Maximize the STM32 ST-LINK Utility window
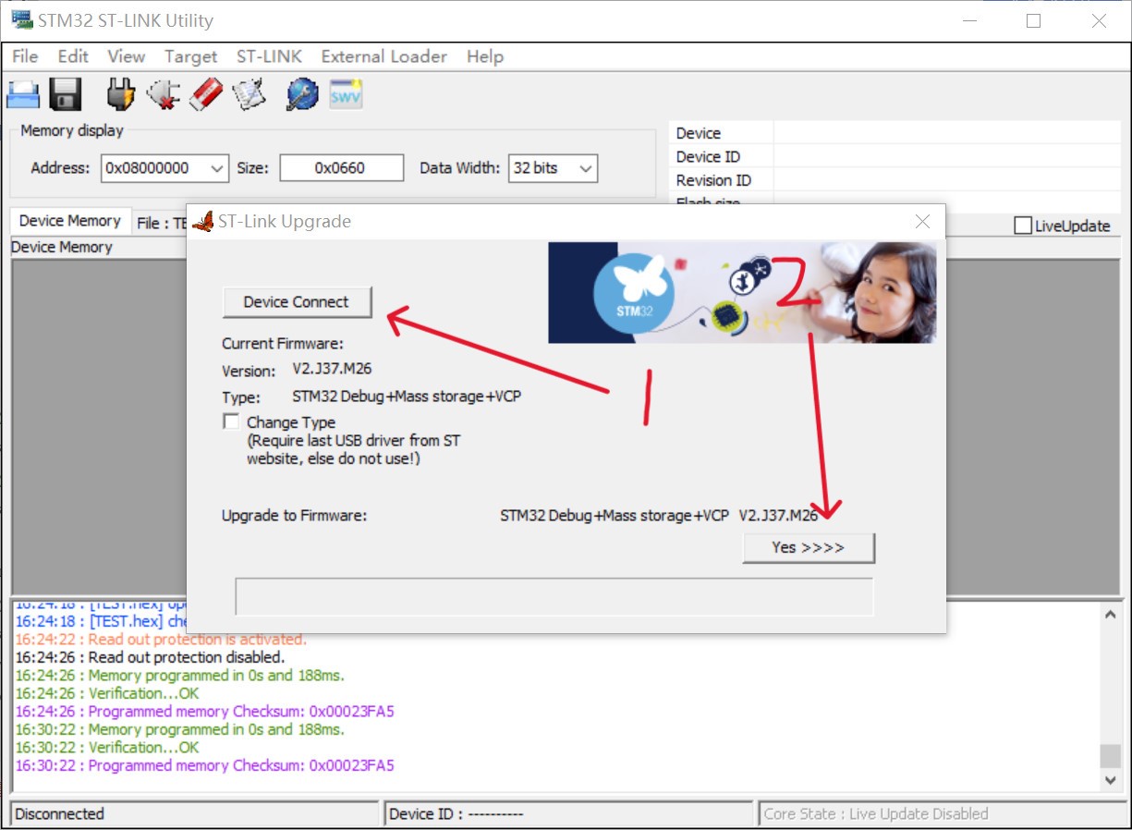 pyautogui.click(x=1033, y=20)
